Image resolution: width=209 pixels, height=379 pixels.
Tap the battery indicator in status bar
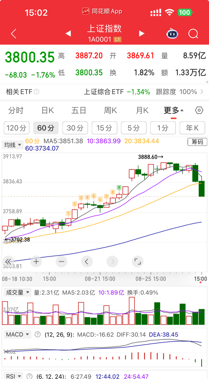pyautogui.click(x=186, y=12)
